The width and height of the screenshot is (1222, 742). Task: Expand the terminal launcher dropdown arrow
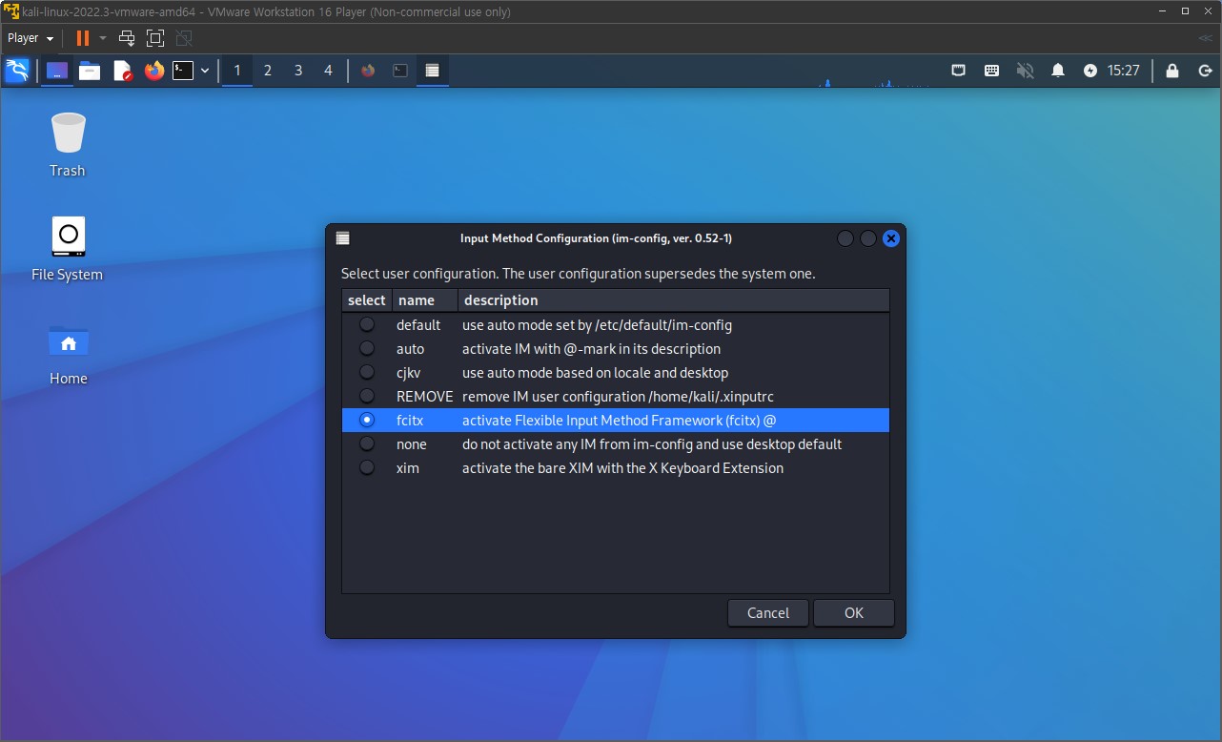204,71
